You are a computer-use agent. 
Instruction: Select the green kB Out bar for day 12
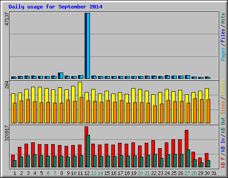(88, 151)
